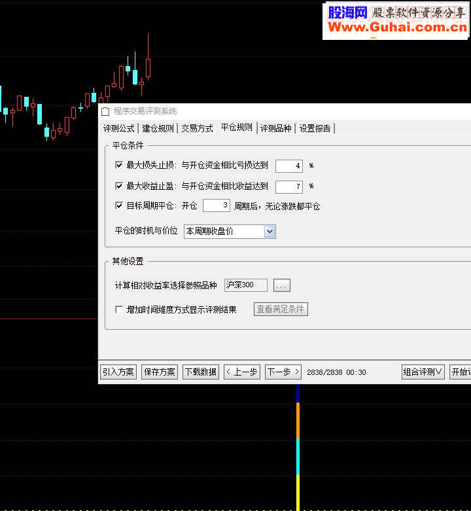Click the 本周期收盘价 combo box
The image size is (471, 511).
click(230, 232)
